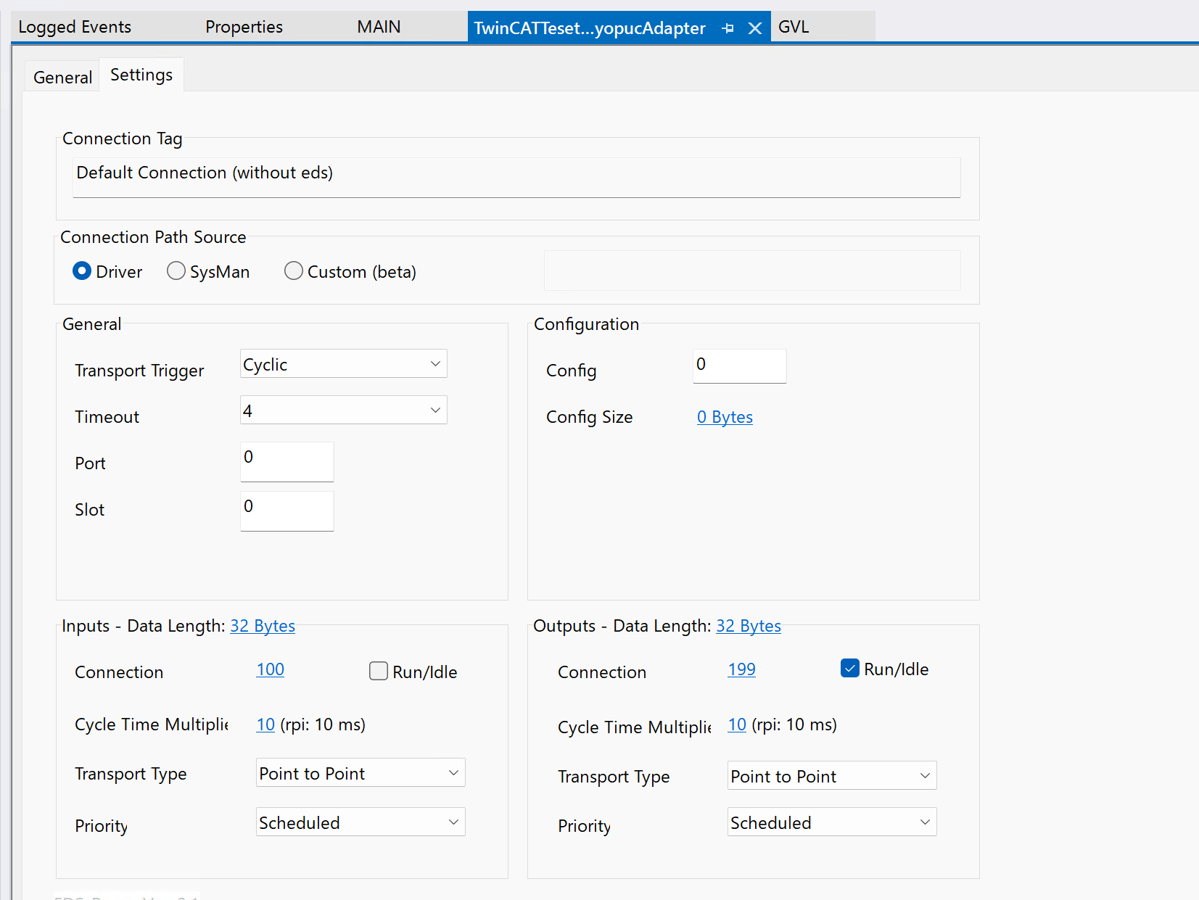
Task: Switch to the General tab
Action: 62,78
